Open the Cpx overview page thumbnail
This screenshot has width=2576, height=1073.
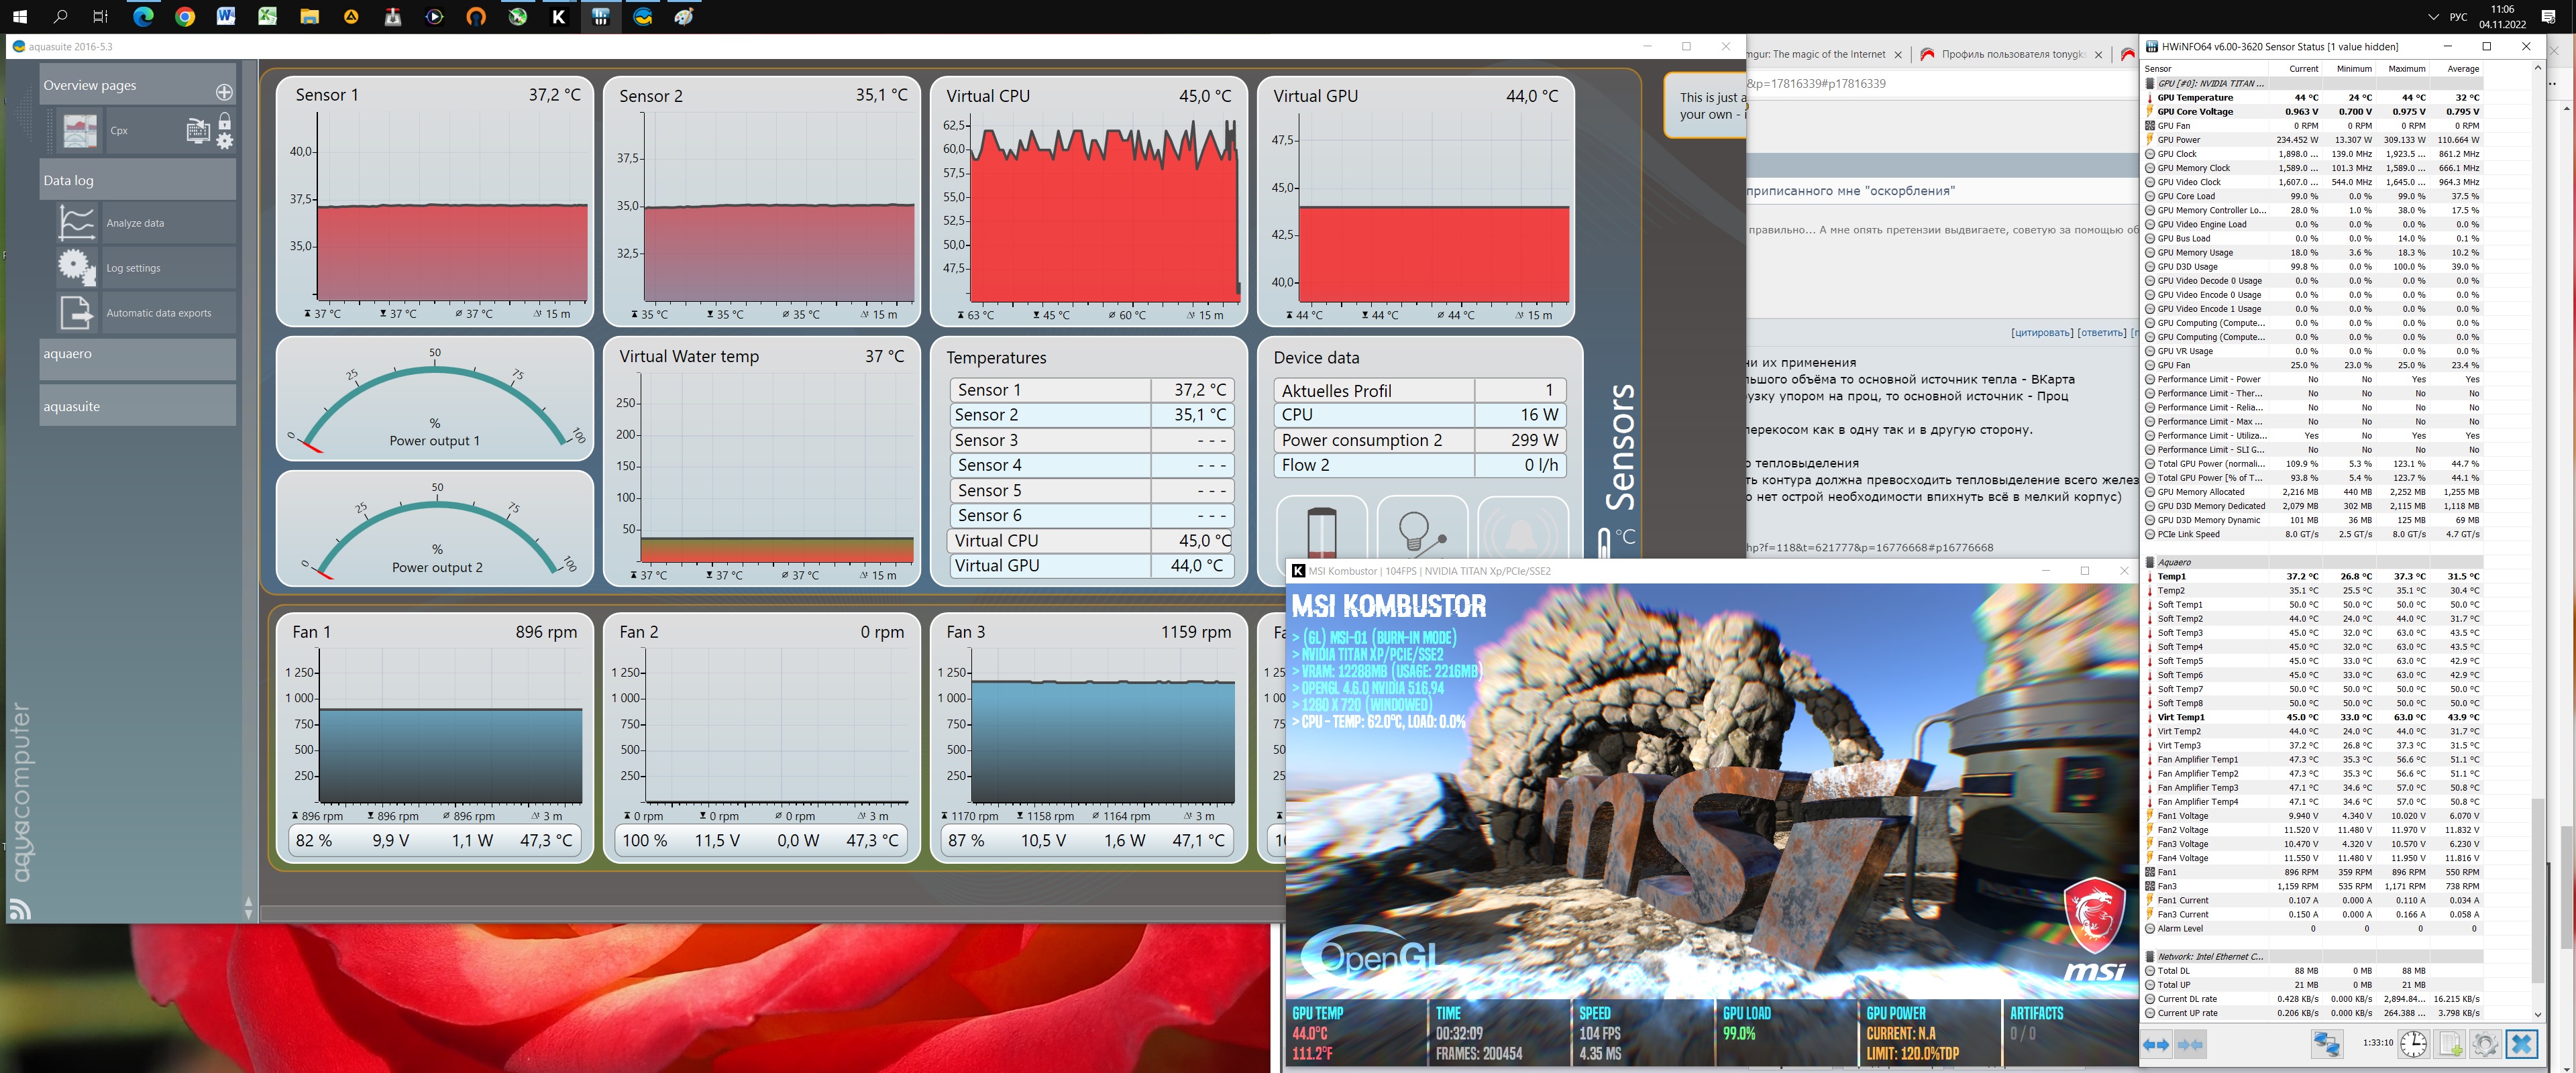point(80,131)
